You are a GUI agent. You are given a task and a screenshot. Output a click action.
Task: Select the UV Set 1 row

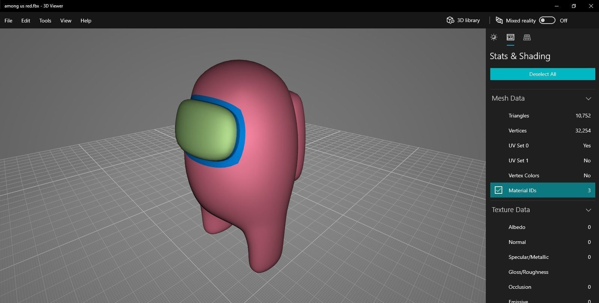click(x=542, y=160)
